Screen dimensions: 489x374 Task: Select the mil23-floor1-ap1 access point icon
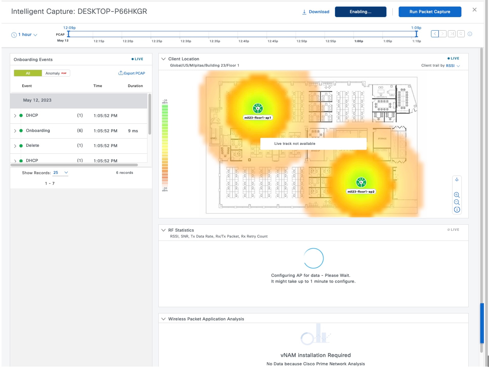[x=258, y=108]
